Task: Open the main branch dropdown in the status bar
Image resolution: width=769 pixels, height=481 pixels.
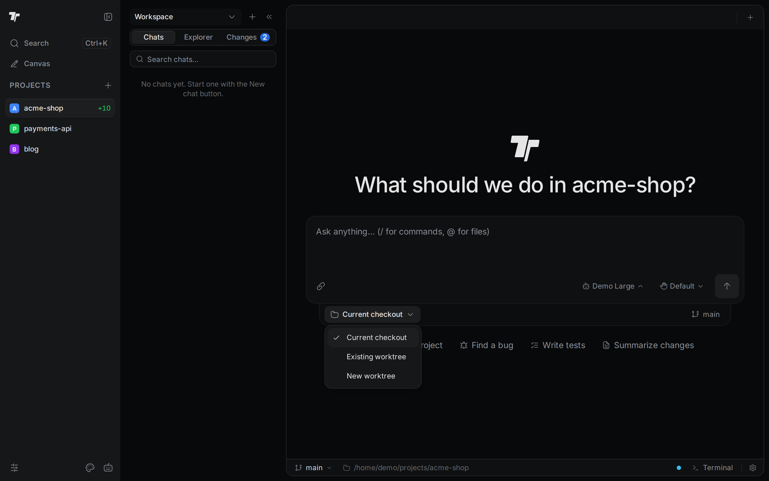Action: pyautogui.click(x=313, y=468)
